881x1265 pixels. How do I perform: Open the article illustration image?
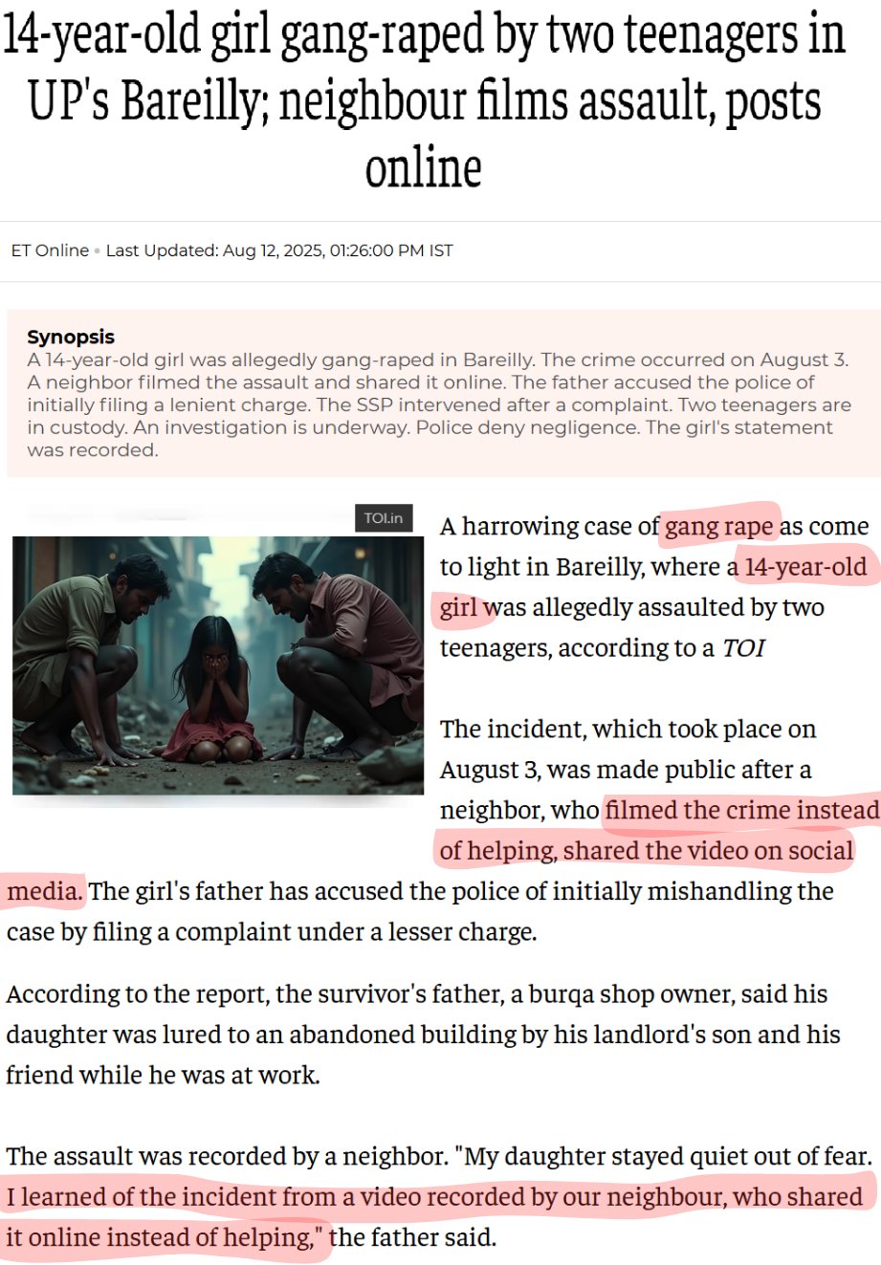(218, 665)
